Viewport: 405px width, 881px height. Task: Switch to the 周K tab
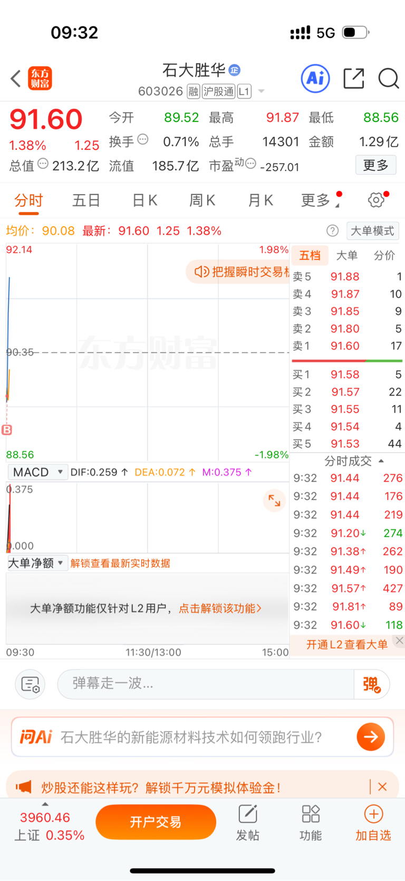tap(202, 200)
